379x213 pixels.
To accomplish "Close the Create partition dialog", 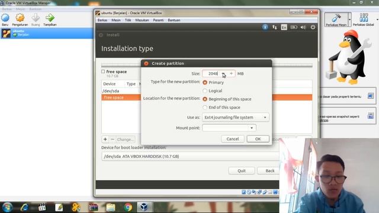I will [146, 63].
